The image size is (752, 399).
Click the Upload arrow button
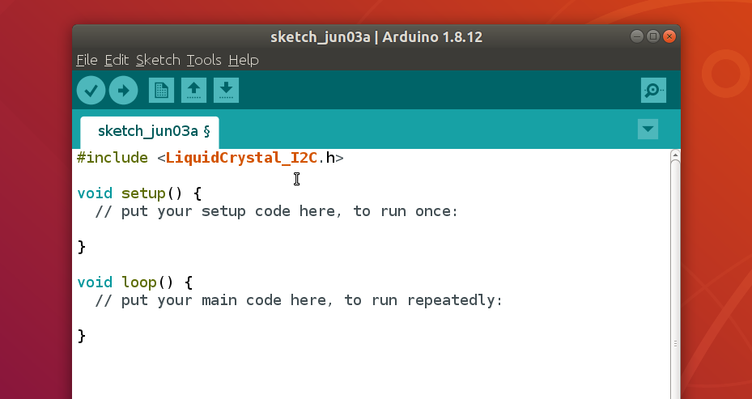pos(123,90)
